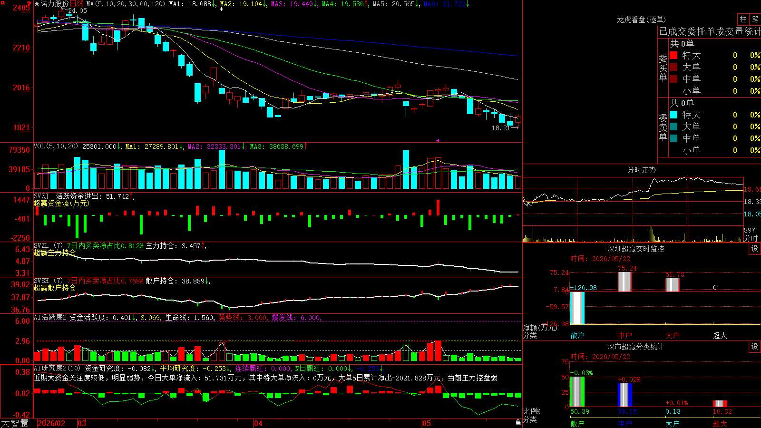Click the 24.05 high price label
The image size is (761, 428).
point(78,10)
